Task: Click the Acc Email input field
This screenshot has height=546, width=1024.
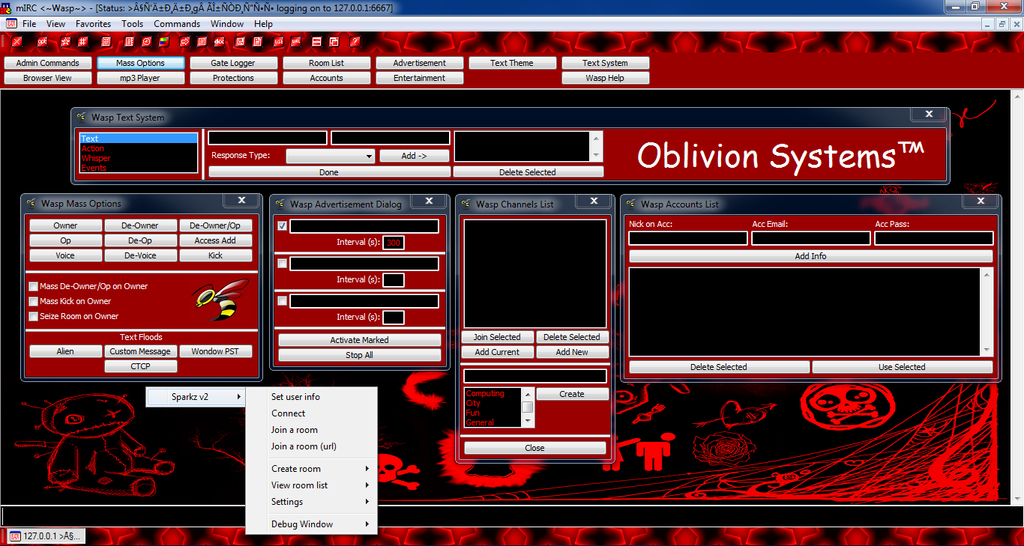Action: point(811,238)
